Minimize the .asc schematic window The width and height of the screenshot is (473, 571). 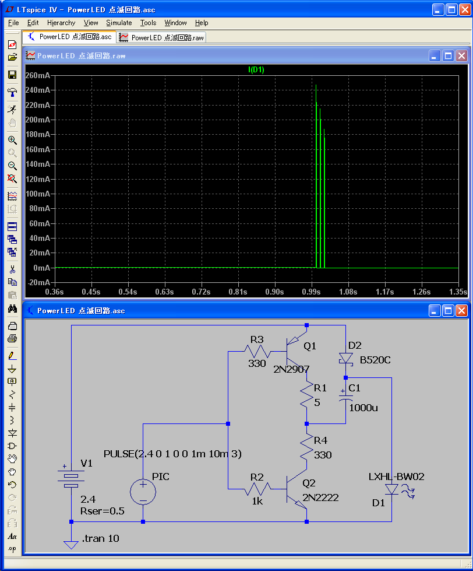click(435, 311)
